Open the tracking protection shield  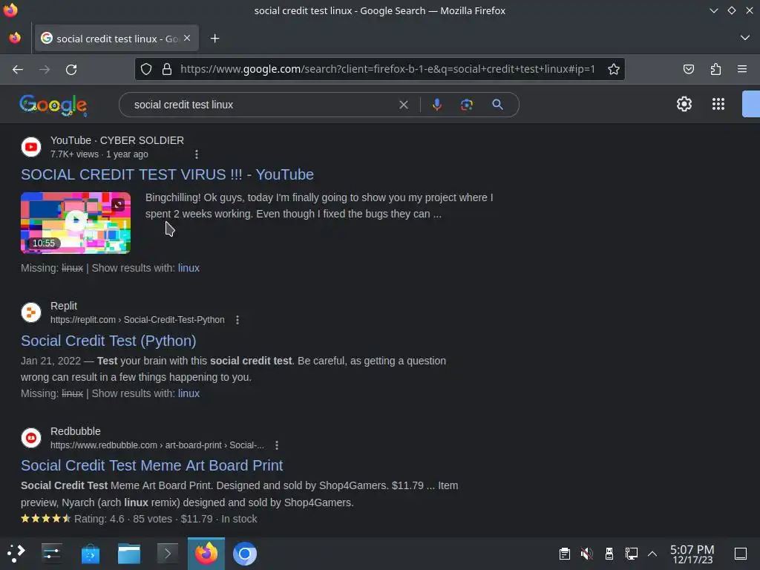point(146,69)
